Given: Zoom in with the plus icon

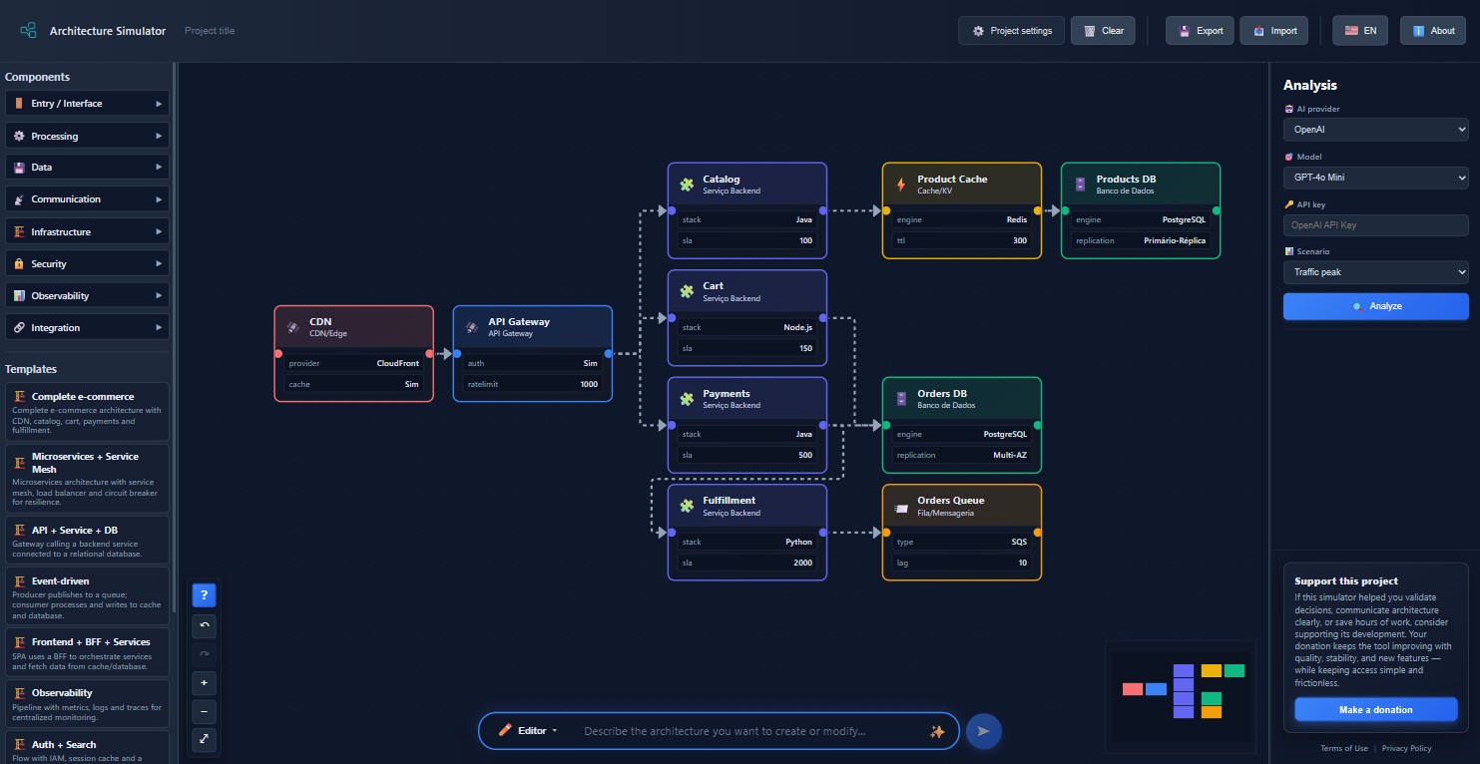Looking at the screenshot, I should [x=204, y=683].
